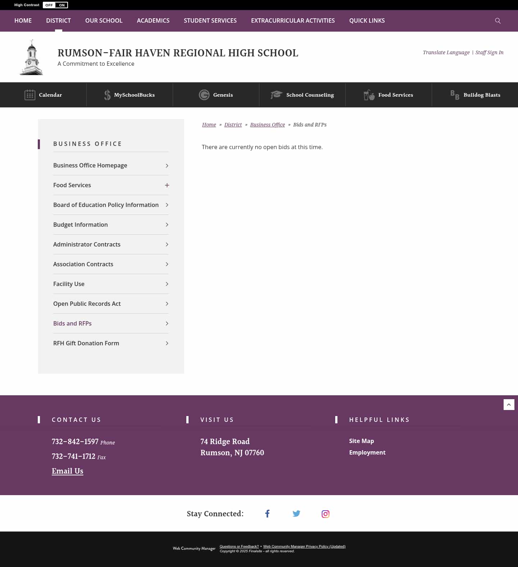Open MySchoolBucks dollar sign shortcut
The width and height of the screenshot is (518, 567).
107,95
